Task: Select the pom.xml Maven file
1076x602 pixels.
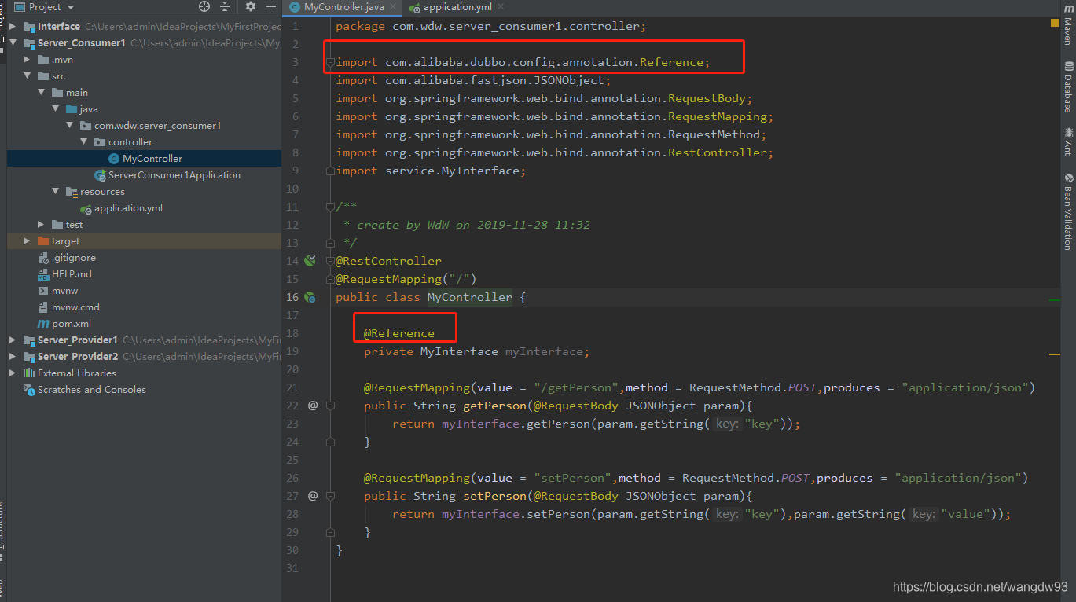Action: [x=72, y=324]
